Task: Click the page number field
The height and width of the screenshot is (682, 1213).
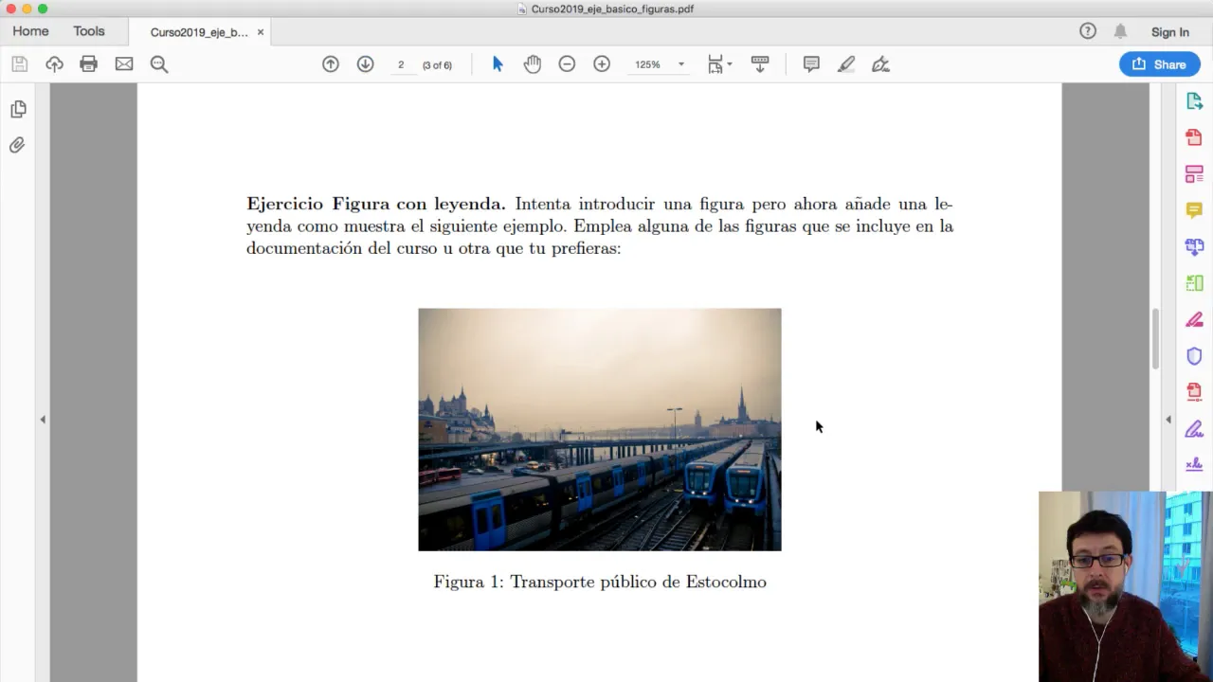Action: (401, 64)
